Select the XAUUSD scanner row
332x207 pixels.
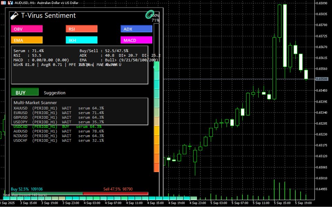point(59,108)
